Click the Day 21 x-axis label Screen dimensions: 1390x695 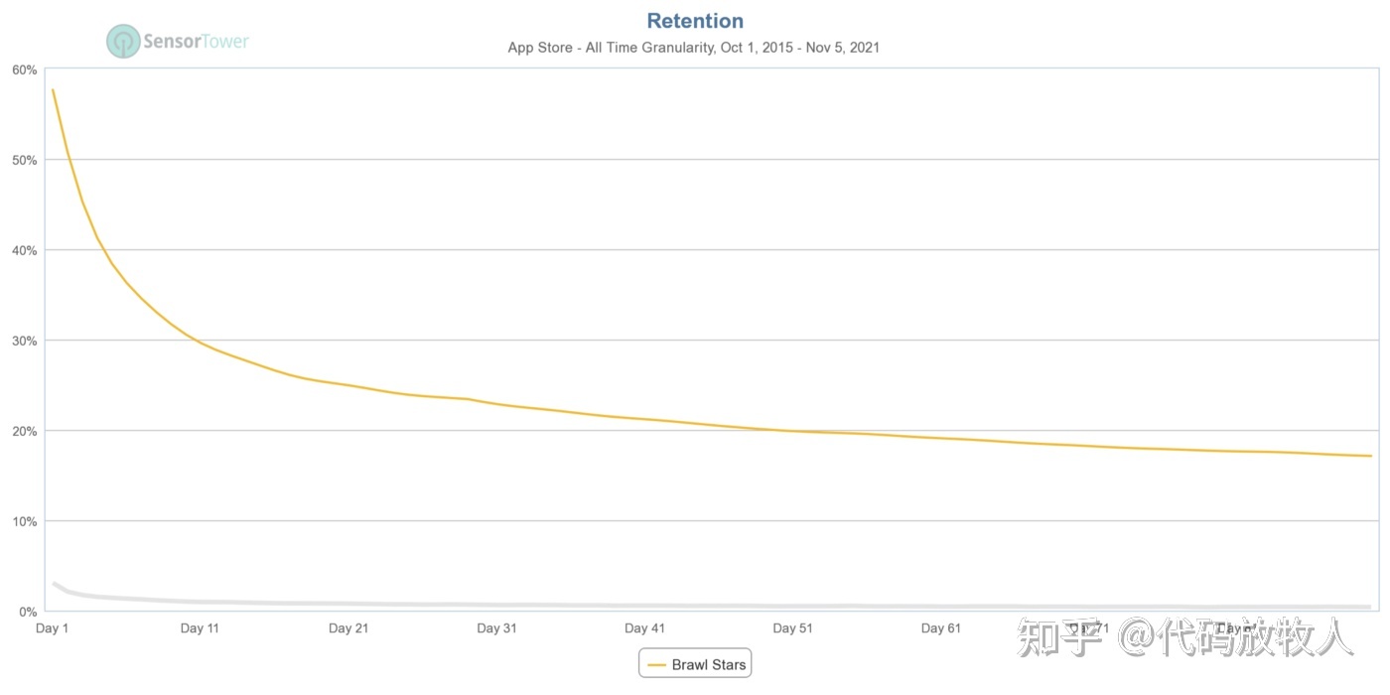click(x=348, y=628)
